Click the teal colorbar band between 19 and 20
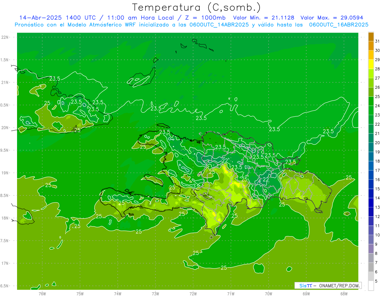Viewport: 386px width, 298px height. click(x=371, y=147)
